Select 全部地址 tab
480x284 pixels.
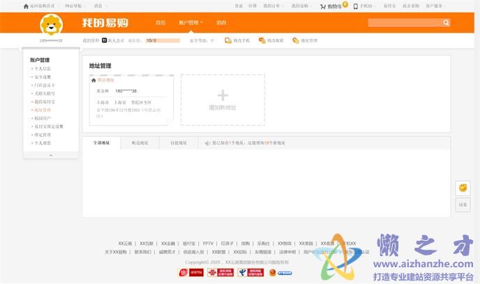[101, 142]
